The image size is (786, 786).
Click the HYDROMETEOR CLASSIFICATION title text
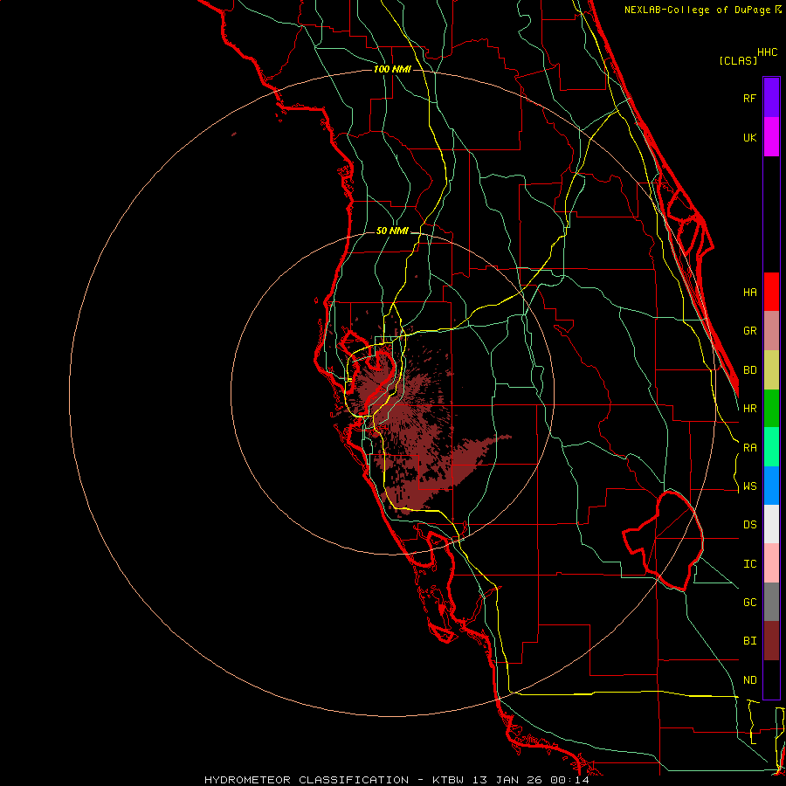pos(307,780)
